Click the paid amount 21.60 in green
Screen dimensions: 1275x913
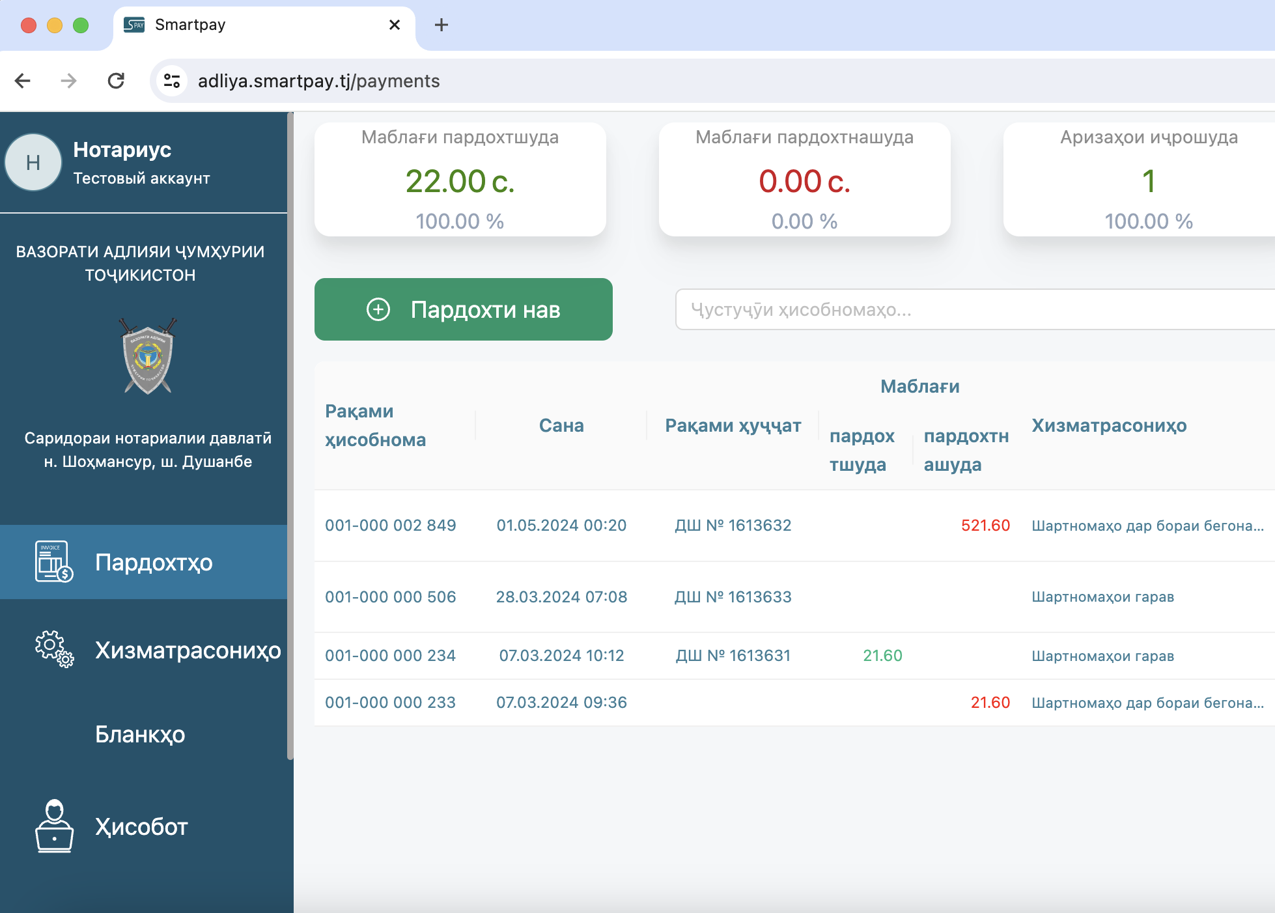(x=882, y=656)
